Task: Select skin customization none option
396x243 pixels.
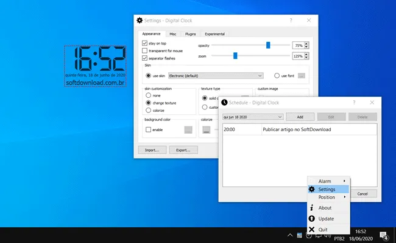Action: [148, 95]
